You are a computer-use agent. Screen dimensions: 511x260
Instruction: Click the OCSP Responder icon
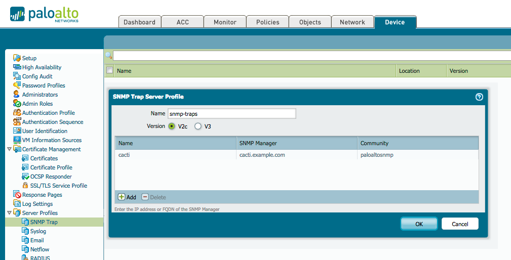point(25,177)
